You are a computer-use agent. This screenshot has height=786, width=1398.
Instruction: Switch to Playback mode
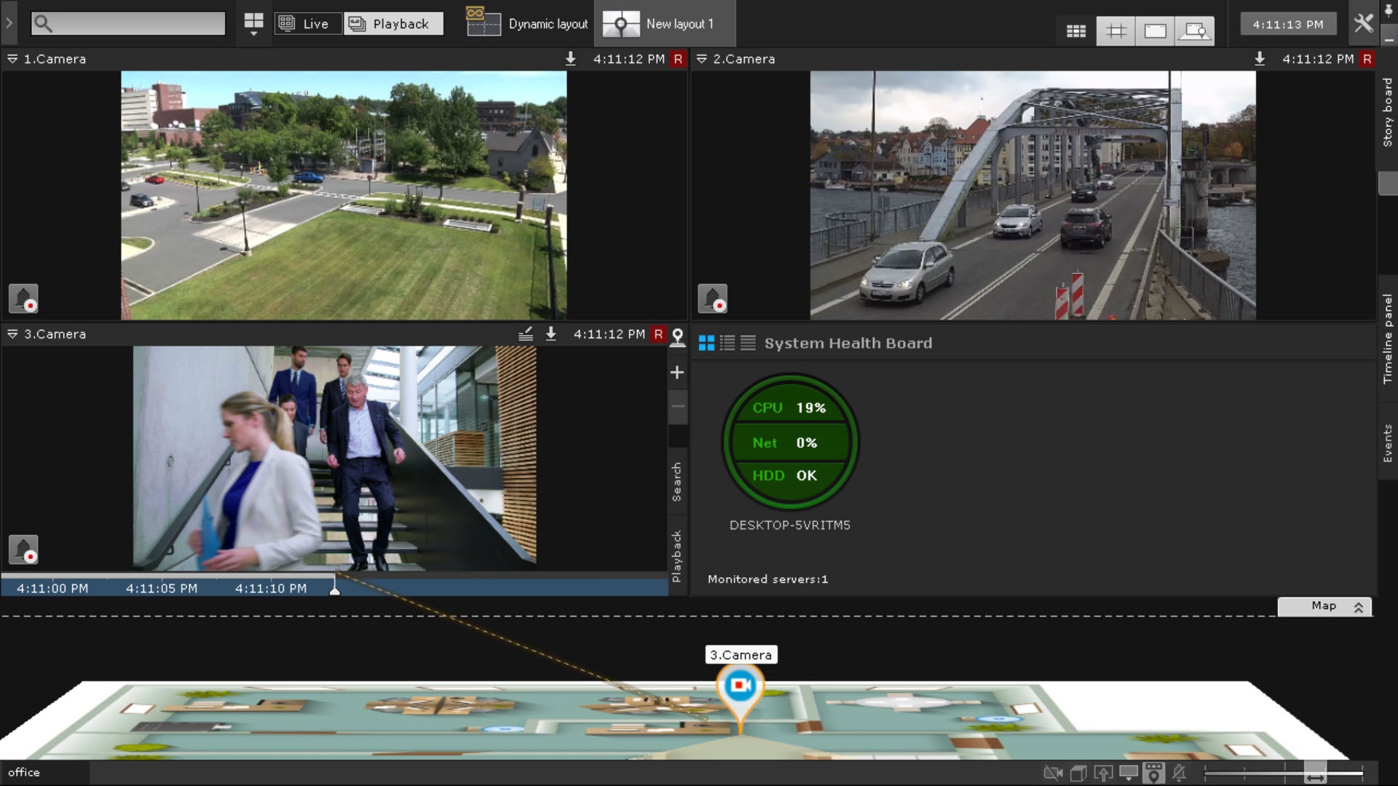point(392,23)
